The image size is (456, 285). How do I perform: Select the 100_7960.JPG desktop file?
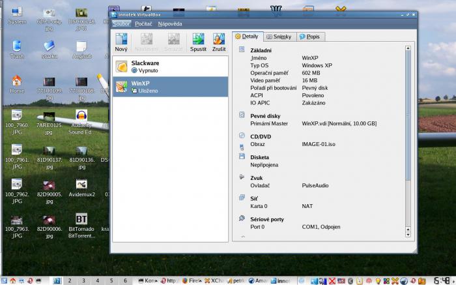click(17, 122)
